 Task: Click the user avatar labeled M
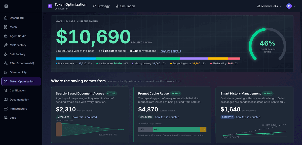pos(289,6)
